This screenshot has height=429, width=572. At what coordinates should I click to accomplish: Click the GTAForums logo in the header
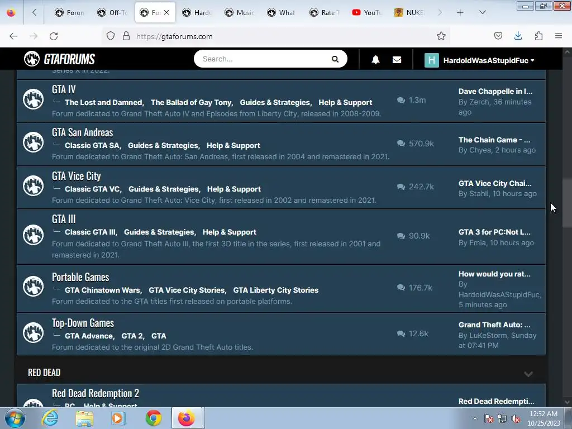[x=59, y=59]
